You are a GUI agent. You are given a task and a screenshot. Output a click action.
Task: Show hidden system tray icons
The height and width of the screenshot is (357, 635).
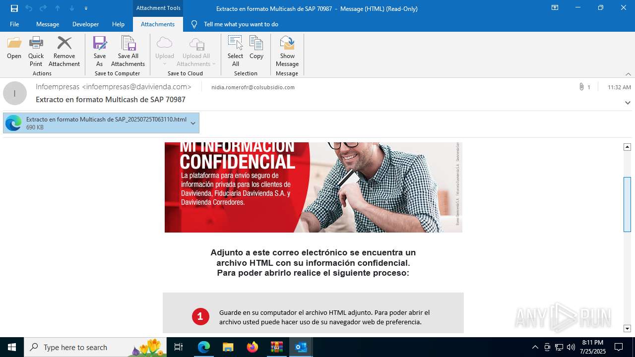coord(535,347)
